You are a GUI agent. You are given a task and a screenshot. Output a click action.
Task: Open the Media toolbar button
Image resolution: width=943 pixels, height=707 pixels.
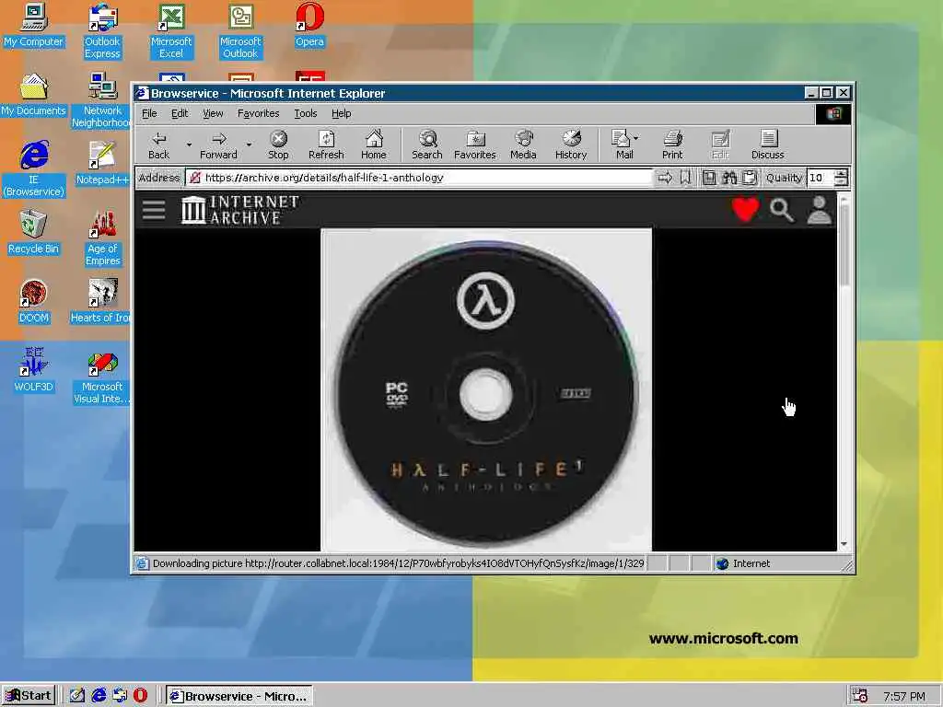pos(523,145)
